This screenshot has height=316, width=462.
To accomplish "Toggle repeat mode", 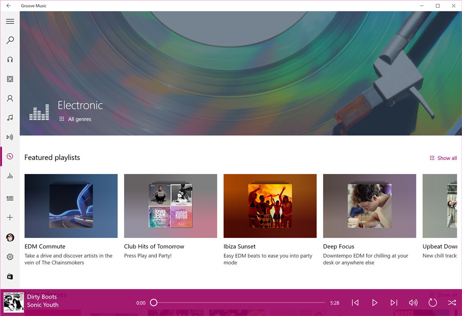I will pos(433,302).
